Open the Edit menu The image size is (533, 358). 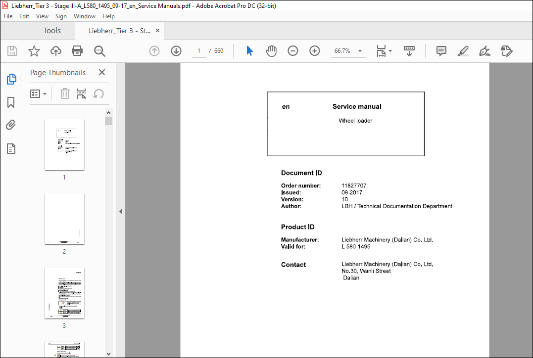point(24,16)
